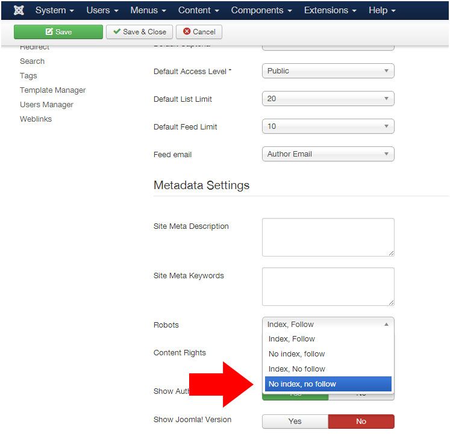450x442 pixels.
Task: Open the Components menu
Action: click(x=261, y=10)
